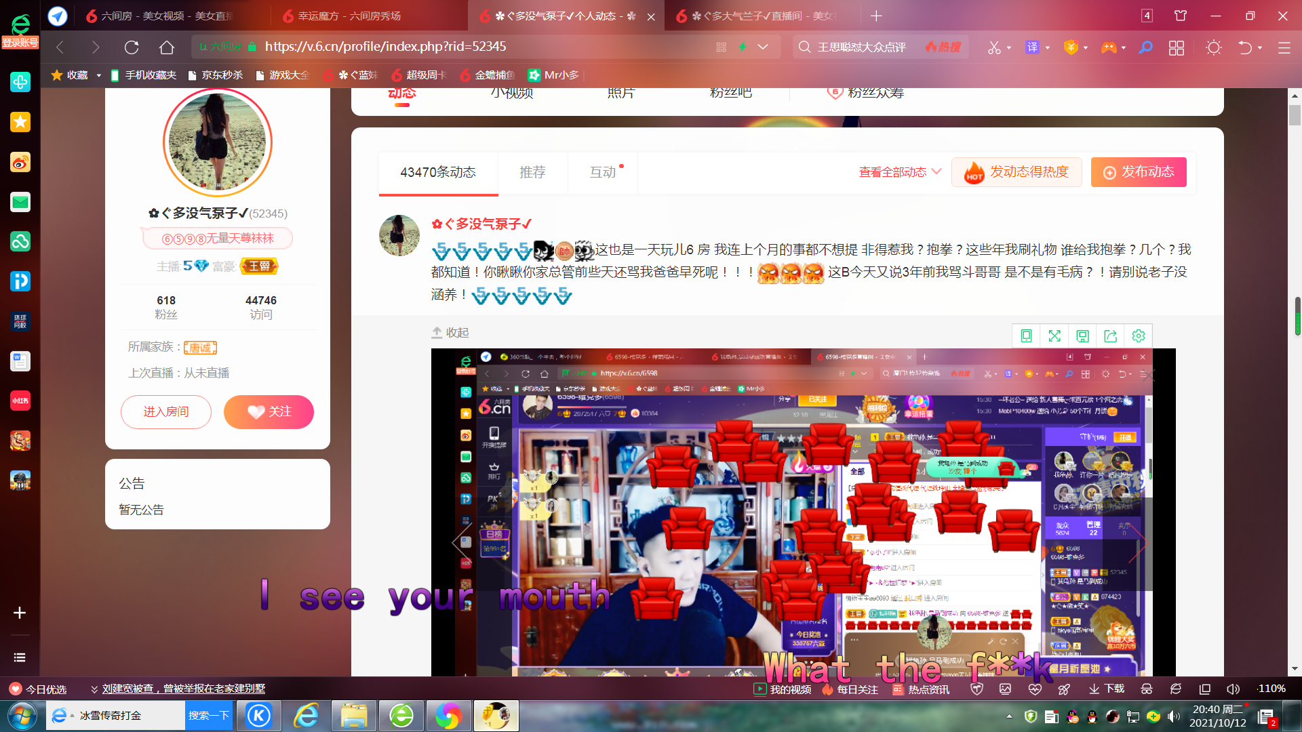1302x732 pixels.
Task: Click the 110% zoom level control
Action: (x=1270, y=689)
